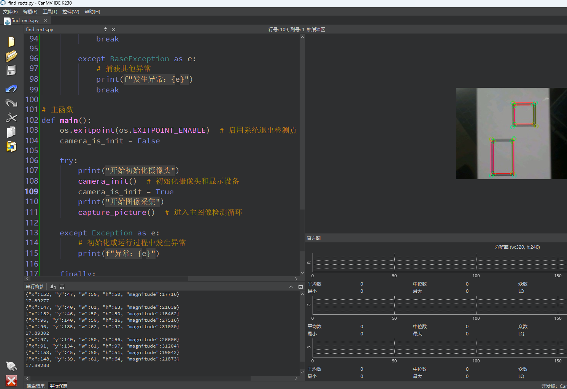Open the find_rects.py document selector dropdown
This screenshot has height=389, width=567.
point(105,29)
